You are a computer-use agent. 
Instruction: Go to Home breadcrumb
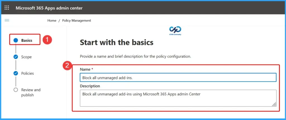(x=52, y=21)
